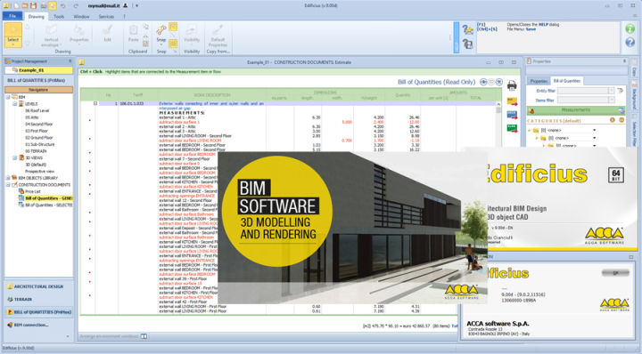
Task: Open the Services ribbon tab
Action: (106, 17)
